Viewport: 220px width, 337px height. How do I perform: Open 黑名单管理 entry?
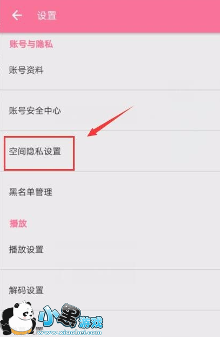pyautogui.click(x=110, y=192)
